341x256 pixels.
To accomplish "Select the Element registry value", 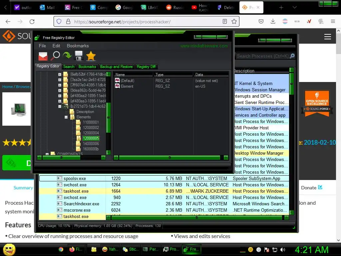I will pyautogui.click(x=127, y=86).
